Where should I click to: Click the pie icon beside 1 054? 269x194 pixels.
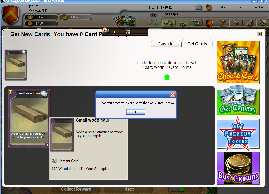click(x=65, y=17)
